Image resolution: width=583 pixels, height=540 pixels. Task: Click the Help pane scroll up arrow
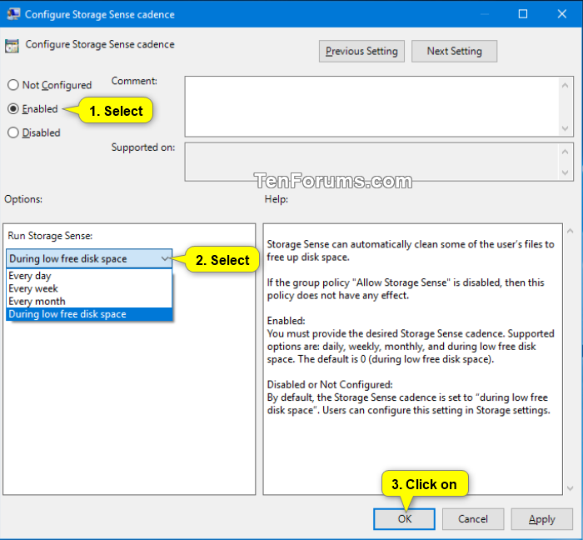pyautogui.click(x=570, y=231)
